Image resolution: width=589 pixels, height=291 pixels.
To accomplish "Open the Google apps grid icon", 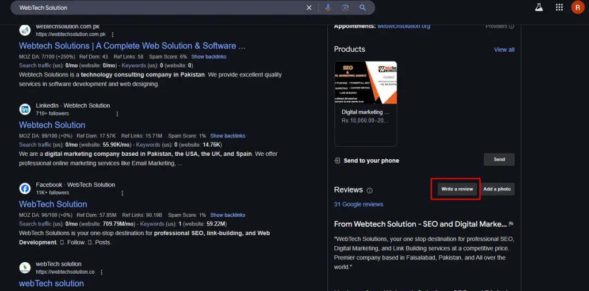I will coord(559,7).
